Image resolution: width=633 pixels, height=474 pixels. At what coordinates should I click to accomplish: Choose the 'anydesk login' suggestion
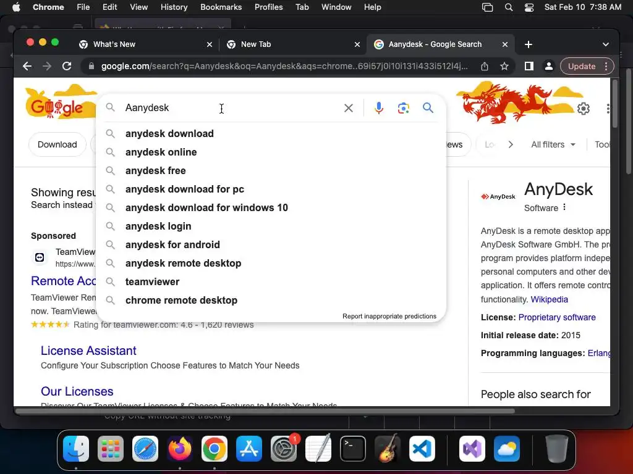271,226
